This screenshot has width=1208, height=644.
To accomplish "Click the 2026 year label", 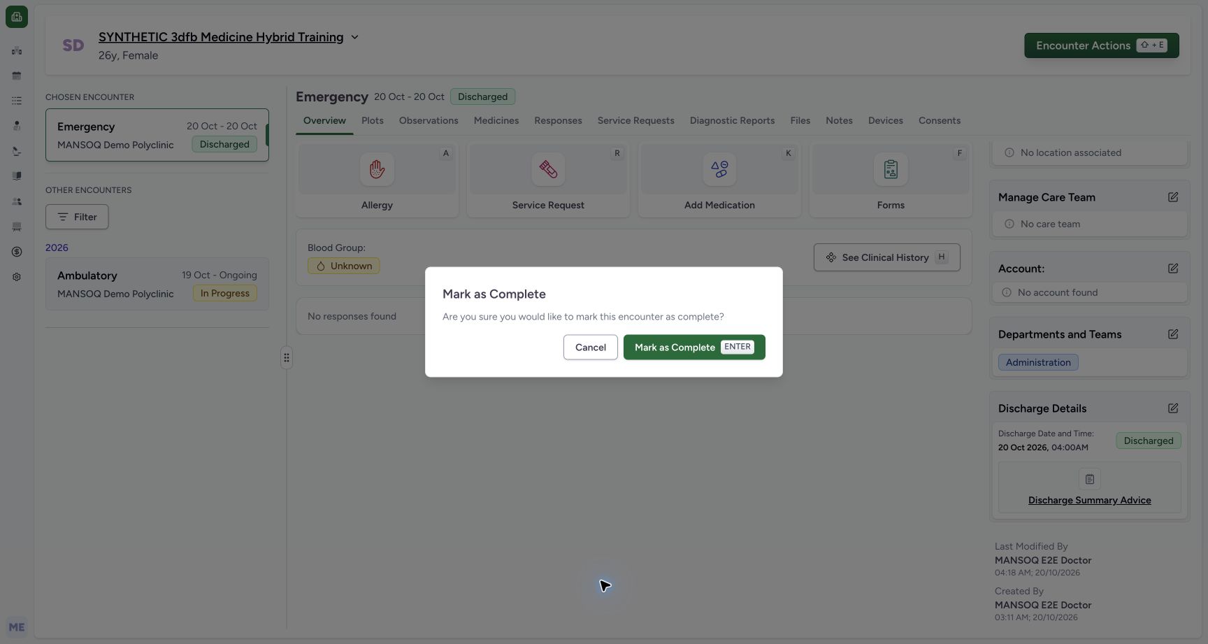I will (x=57, y=248).
